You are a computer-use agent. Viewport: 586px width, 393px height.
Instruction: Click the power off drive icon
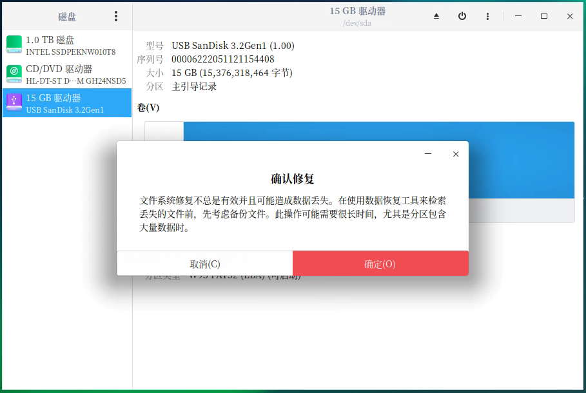click(462, 16)
